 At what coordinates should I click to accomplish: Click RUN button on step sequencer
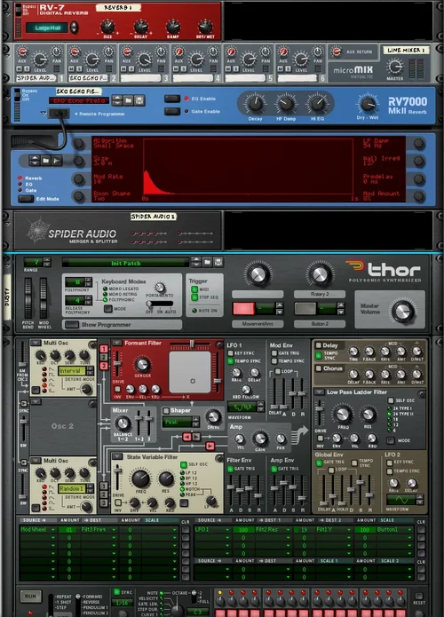click(30, 597)
